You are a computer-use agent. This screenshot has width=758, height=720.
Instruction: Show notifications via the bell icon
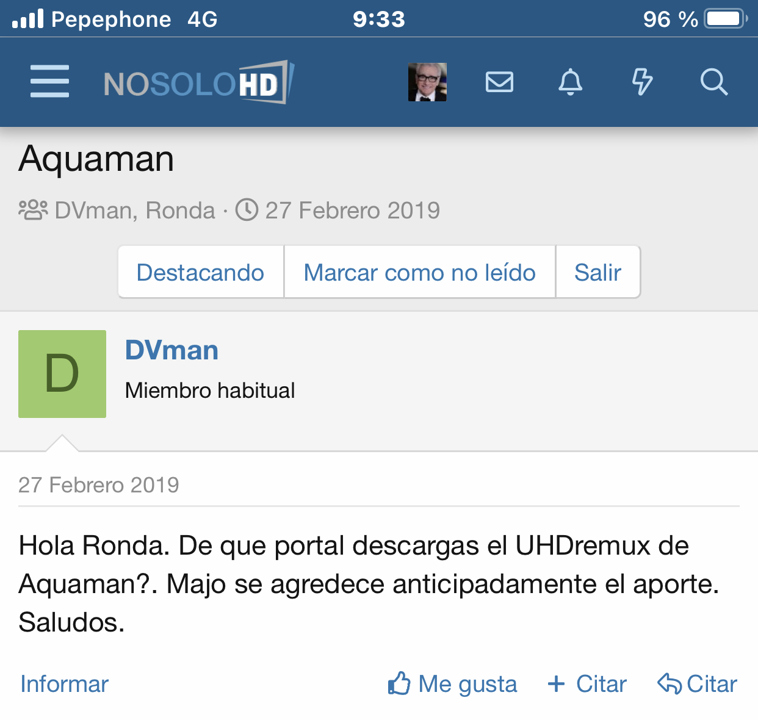(x=570, y=82)
